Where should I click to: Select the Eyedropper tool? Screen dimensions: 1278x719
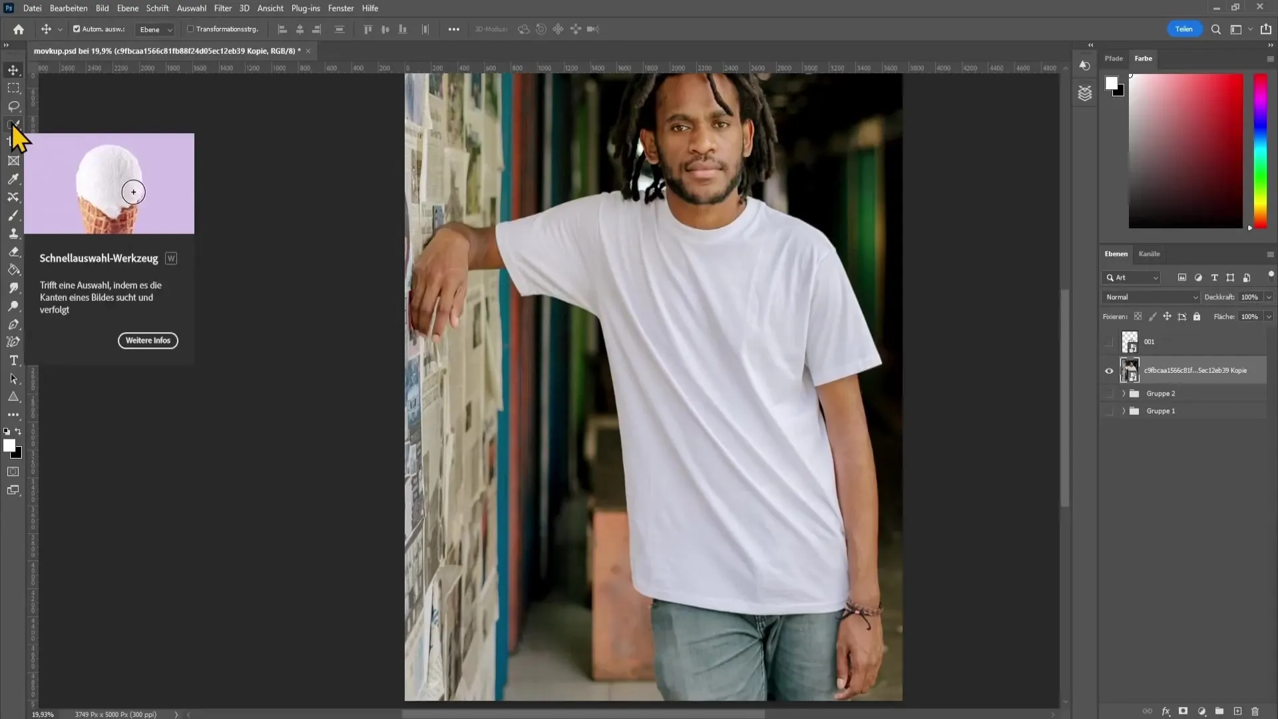click(12, 180)
